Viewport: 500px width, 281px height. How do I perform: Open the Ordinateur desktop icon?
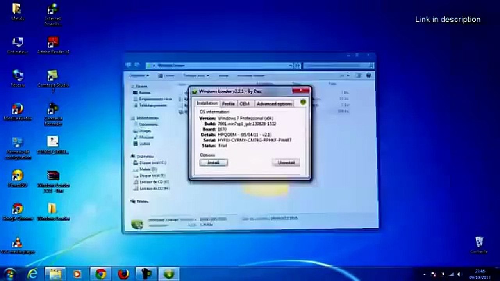(18, 46)
